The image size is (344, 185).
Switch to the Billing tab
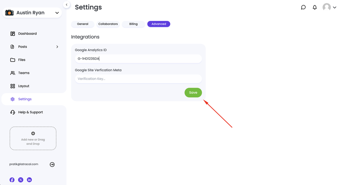click(x=133, y=24)
